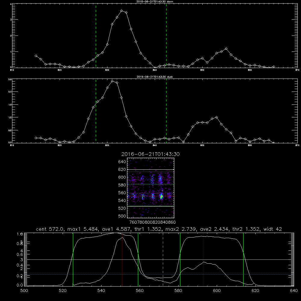
Task: Click the x-axis label string below spectral image
Action: point(152,222)
